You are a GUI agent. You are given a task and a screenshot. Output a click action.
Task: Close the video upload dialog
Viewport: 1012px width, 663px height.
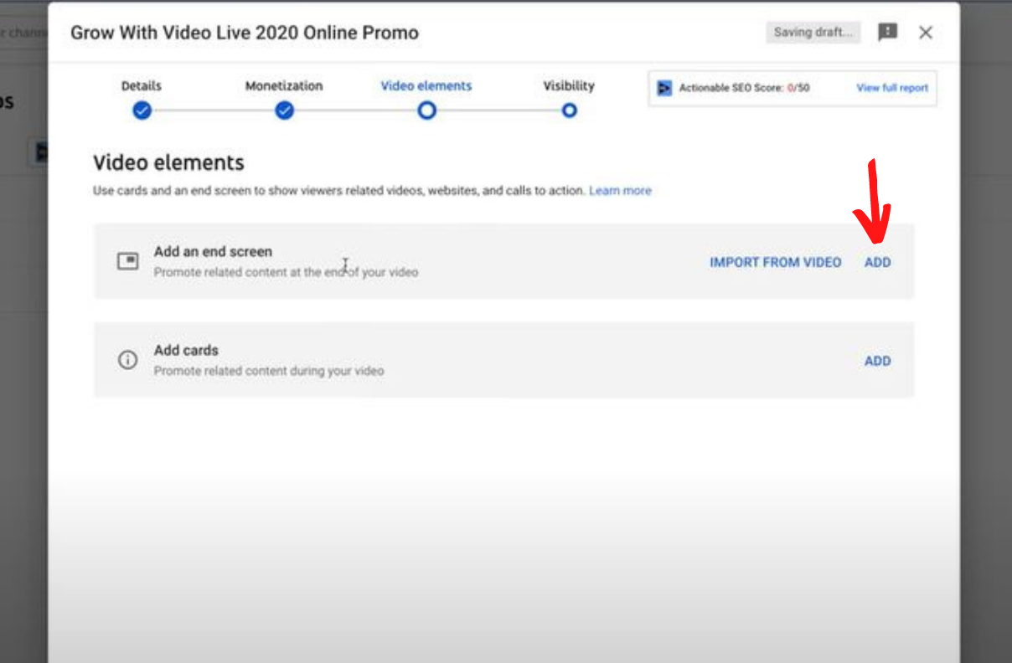click(926, 33)
